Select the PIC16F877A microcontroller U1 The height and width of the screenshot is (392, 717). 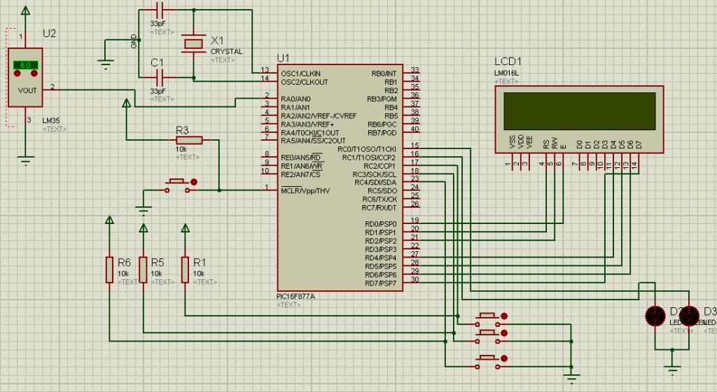pos(340,177)
